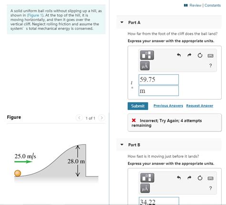Collapse the Part A section
The image size is (226, 205).
click(122, 22)
